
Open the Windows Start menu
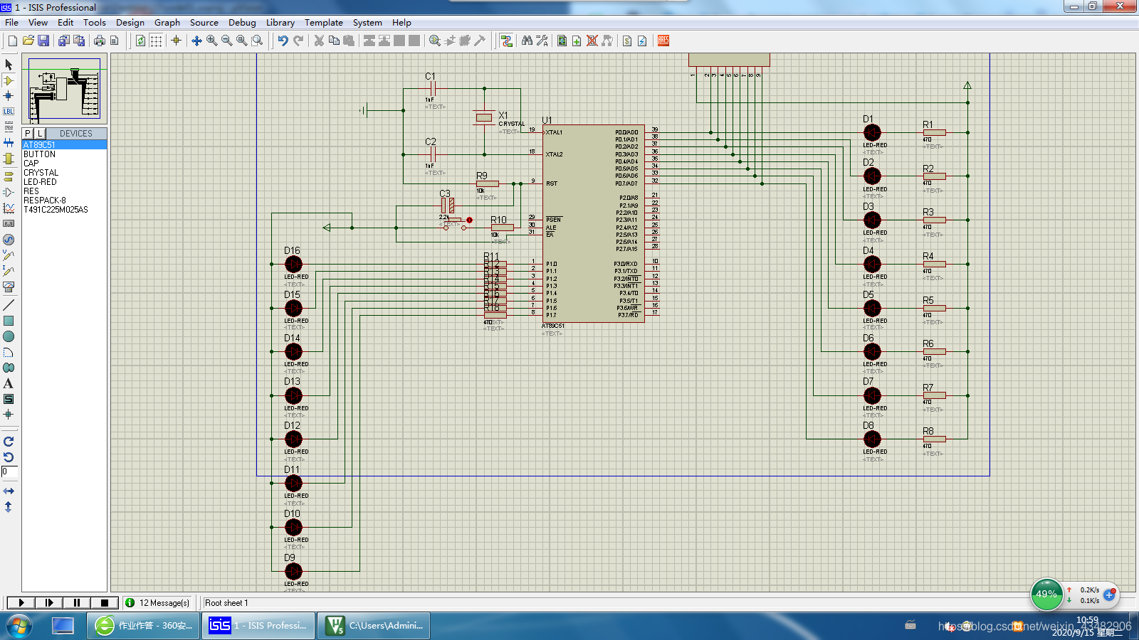(19, 626)
